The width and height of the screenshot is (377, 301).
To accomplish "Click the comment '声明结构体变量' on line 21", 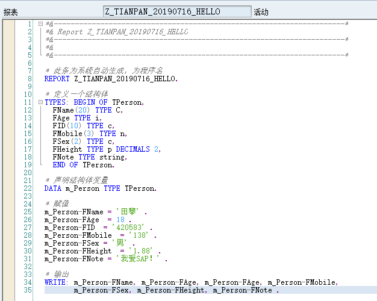I will click(x=76, y=181).
